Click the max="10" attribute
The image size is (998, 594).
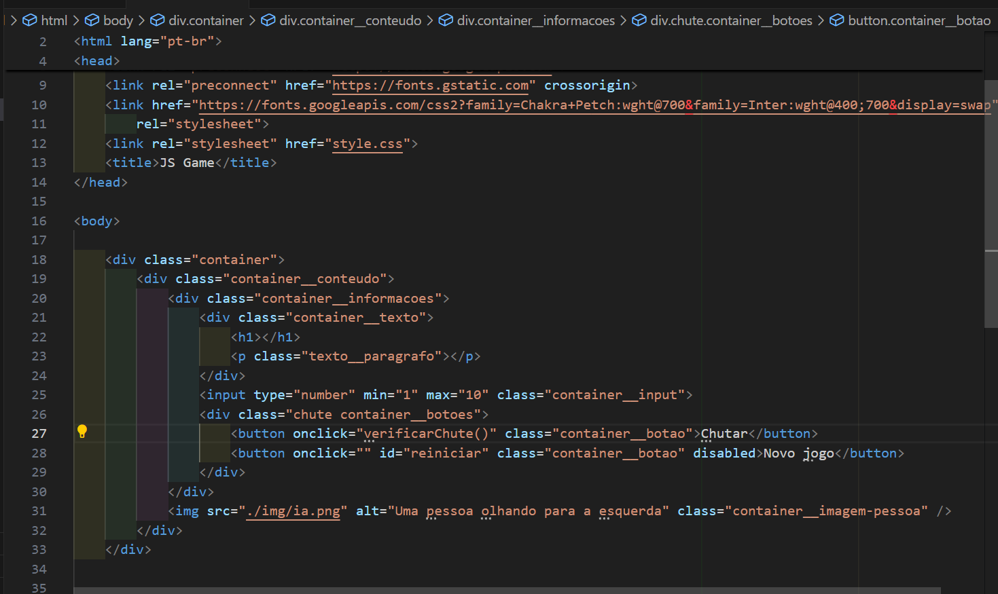point(457,395)
